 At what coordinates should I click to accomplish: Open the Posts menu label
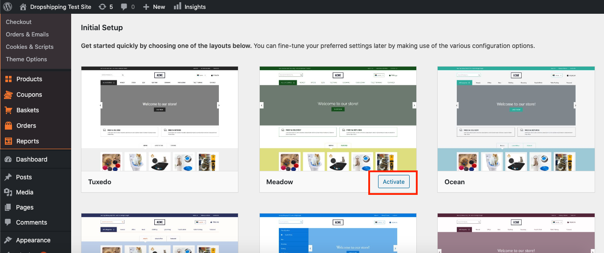click(x=24, y=177)
